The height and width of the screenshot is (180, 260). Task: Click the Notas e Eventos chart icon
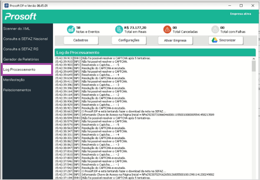[x=71, y=29]
